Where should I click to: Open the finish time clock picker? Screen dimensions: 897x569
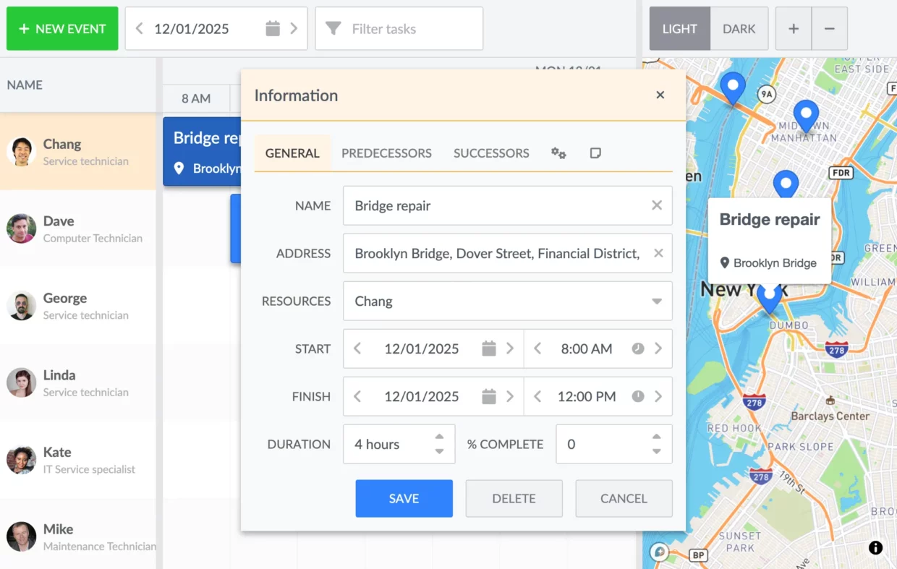click(x=637, y=396)
